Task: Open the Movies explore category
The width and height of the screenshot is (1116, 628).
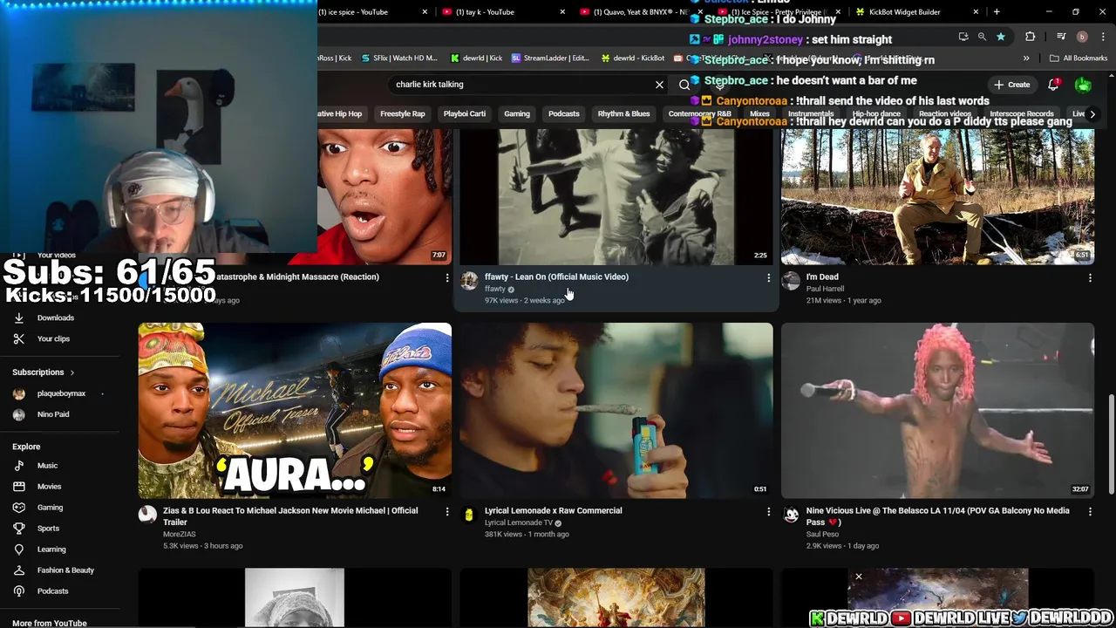Action: tap(49, 487)
